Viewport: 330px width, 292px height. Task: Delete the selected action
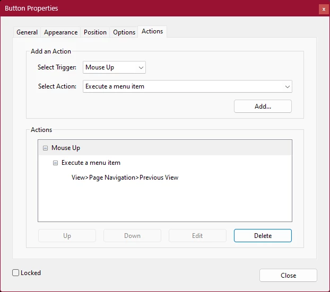263,236
